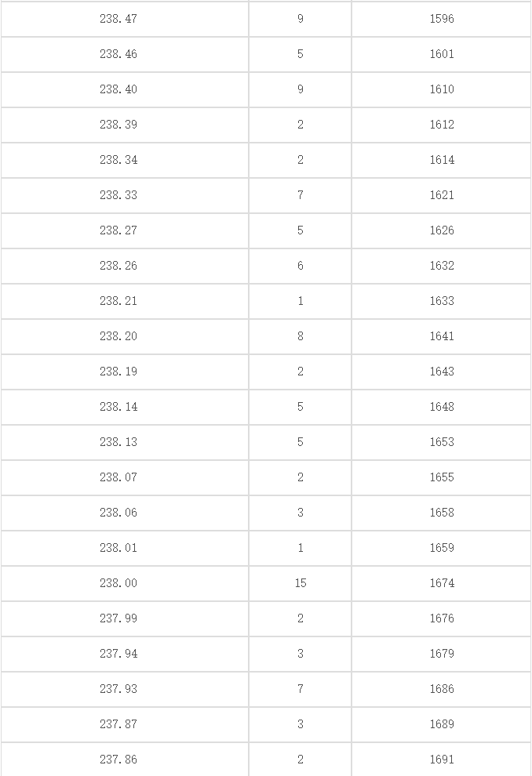Select the cumulative count 1643
532x776 pixels.
441,372
